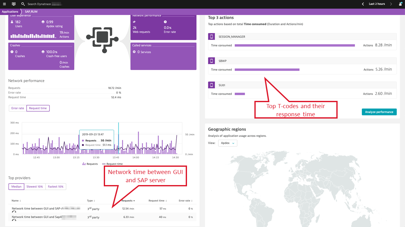The width and height of the screenshot is (405, 227).
Task: Sort providers table by Request time column
Action: click(158, 201)
